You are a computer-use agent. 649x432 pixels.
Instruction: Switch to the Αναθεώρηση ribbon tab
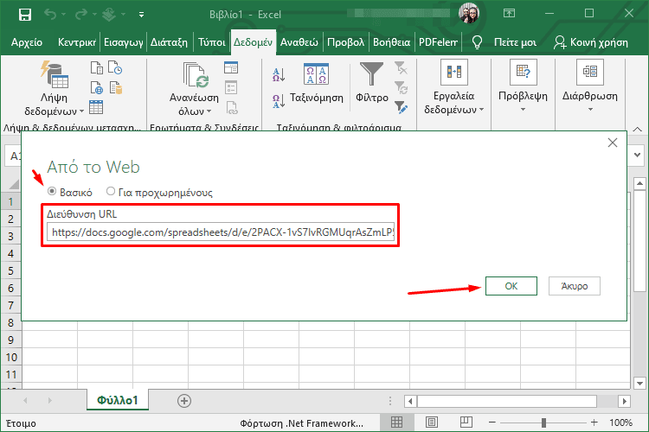point(299,42)
